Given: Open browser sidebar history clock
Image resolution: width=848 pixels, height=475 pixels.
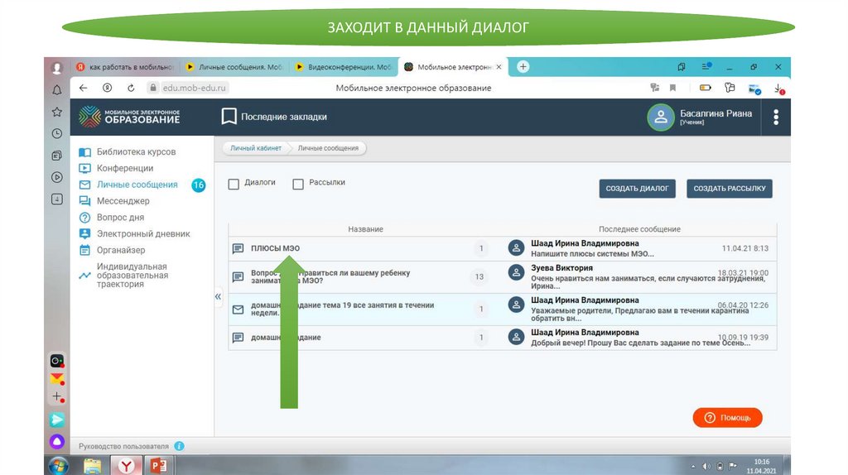Looking at the screenshot, I should tap(57, 133).
